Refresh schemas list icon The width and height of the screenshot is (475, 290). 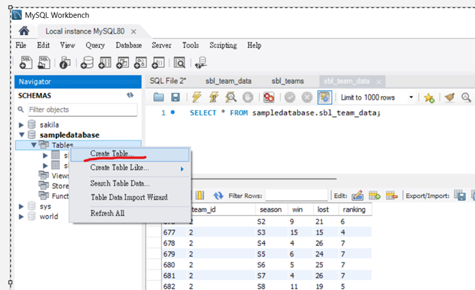point(130,96)
